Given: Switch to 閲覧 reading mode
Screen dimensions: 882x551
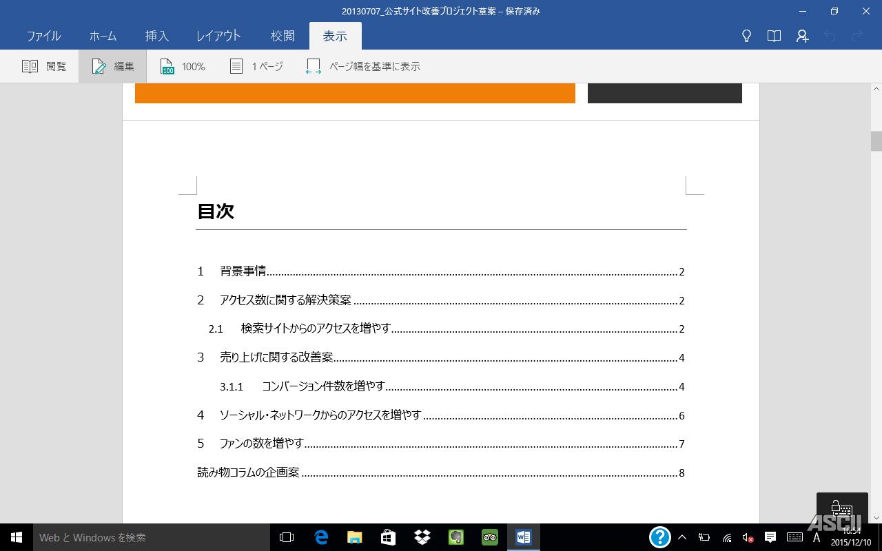Looking at the screenshot, I should (44, 66).
